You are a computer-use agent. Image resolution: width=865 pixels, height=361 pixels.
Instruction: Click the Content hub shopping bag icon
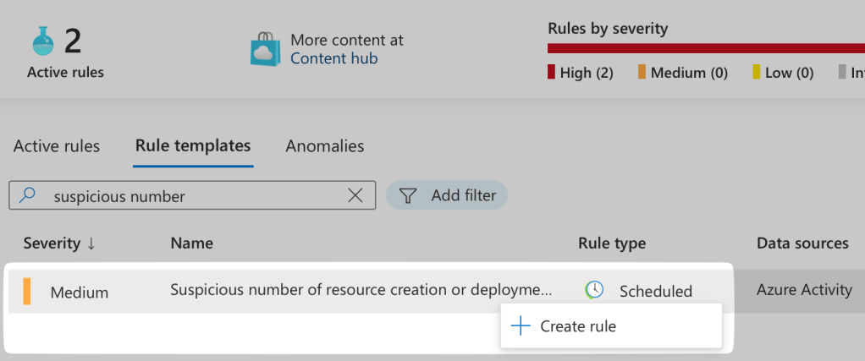click(x=265, y=49)
